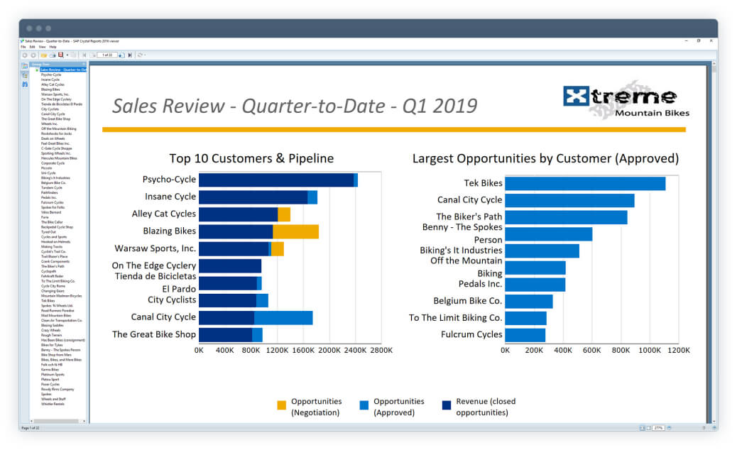This screenshot has height=450, width=737.
Task: Open the View menu
Action: click(x=43, y=47)
